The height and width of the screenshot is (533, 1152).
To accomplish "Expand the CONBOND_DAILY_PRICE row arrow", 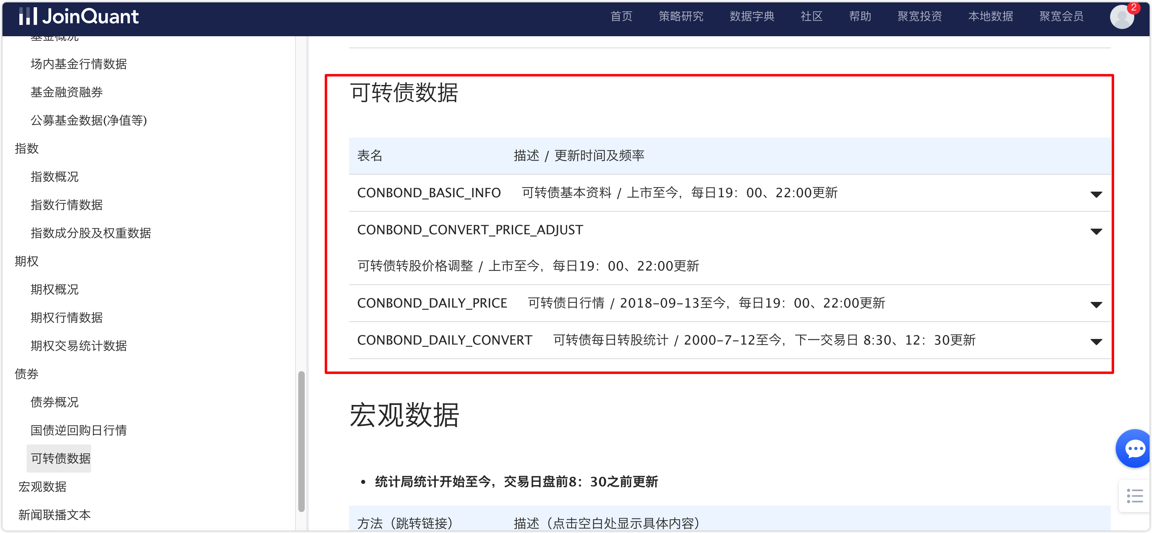I will [1096, 304].
